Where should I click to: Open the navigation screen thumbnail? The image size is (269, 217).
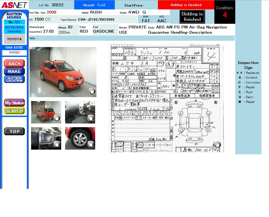(x=46, y=138)
